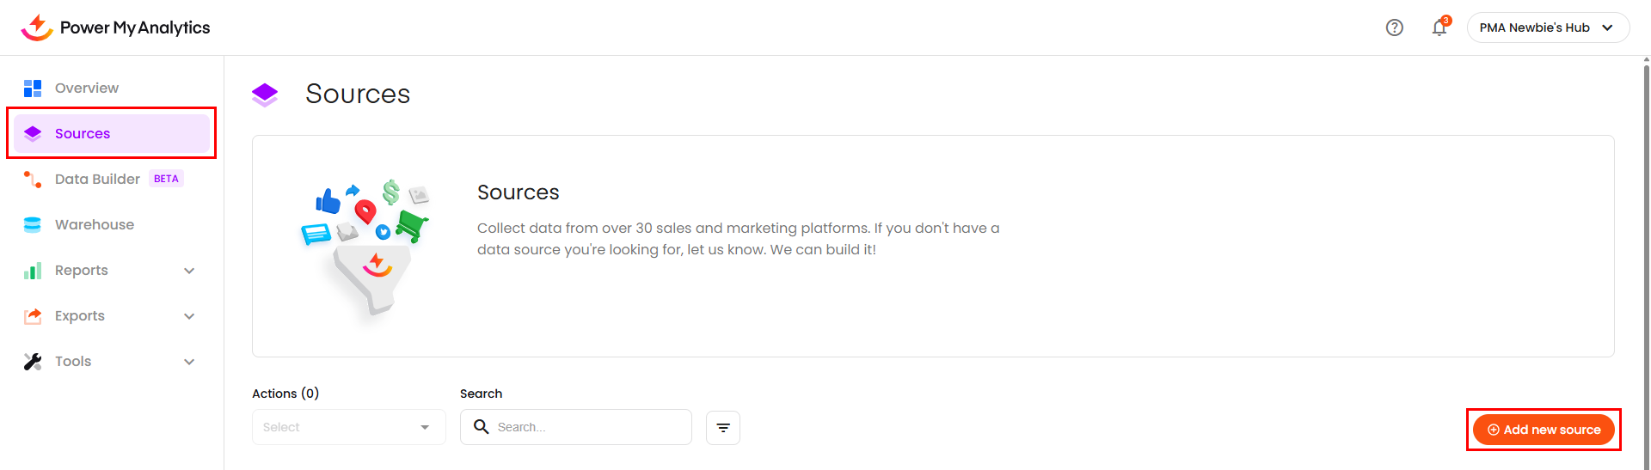Click the Tools wrench icon
Image resolution: width=1651 pixels, height=470 pixels.
(x=33, y=362)
